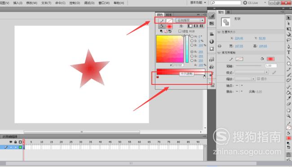This screenshot has width=292, height=167.
Task: Select the Line tool
Action: [x=288, y=58]
